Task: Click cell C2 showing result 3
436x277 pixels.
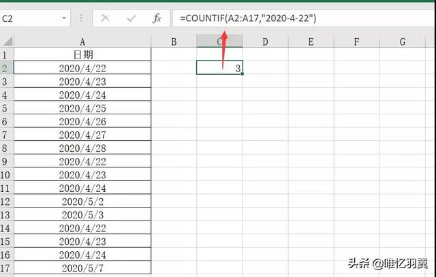Action: 219,67
